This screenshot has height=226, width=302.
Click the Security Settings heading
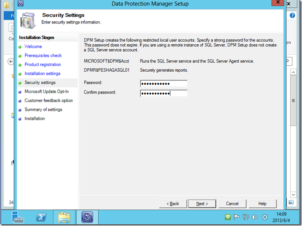tap(63, 15)
